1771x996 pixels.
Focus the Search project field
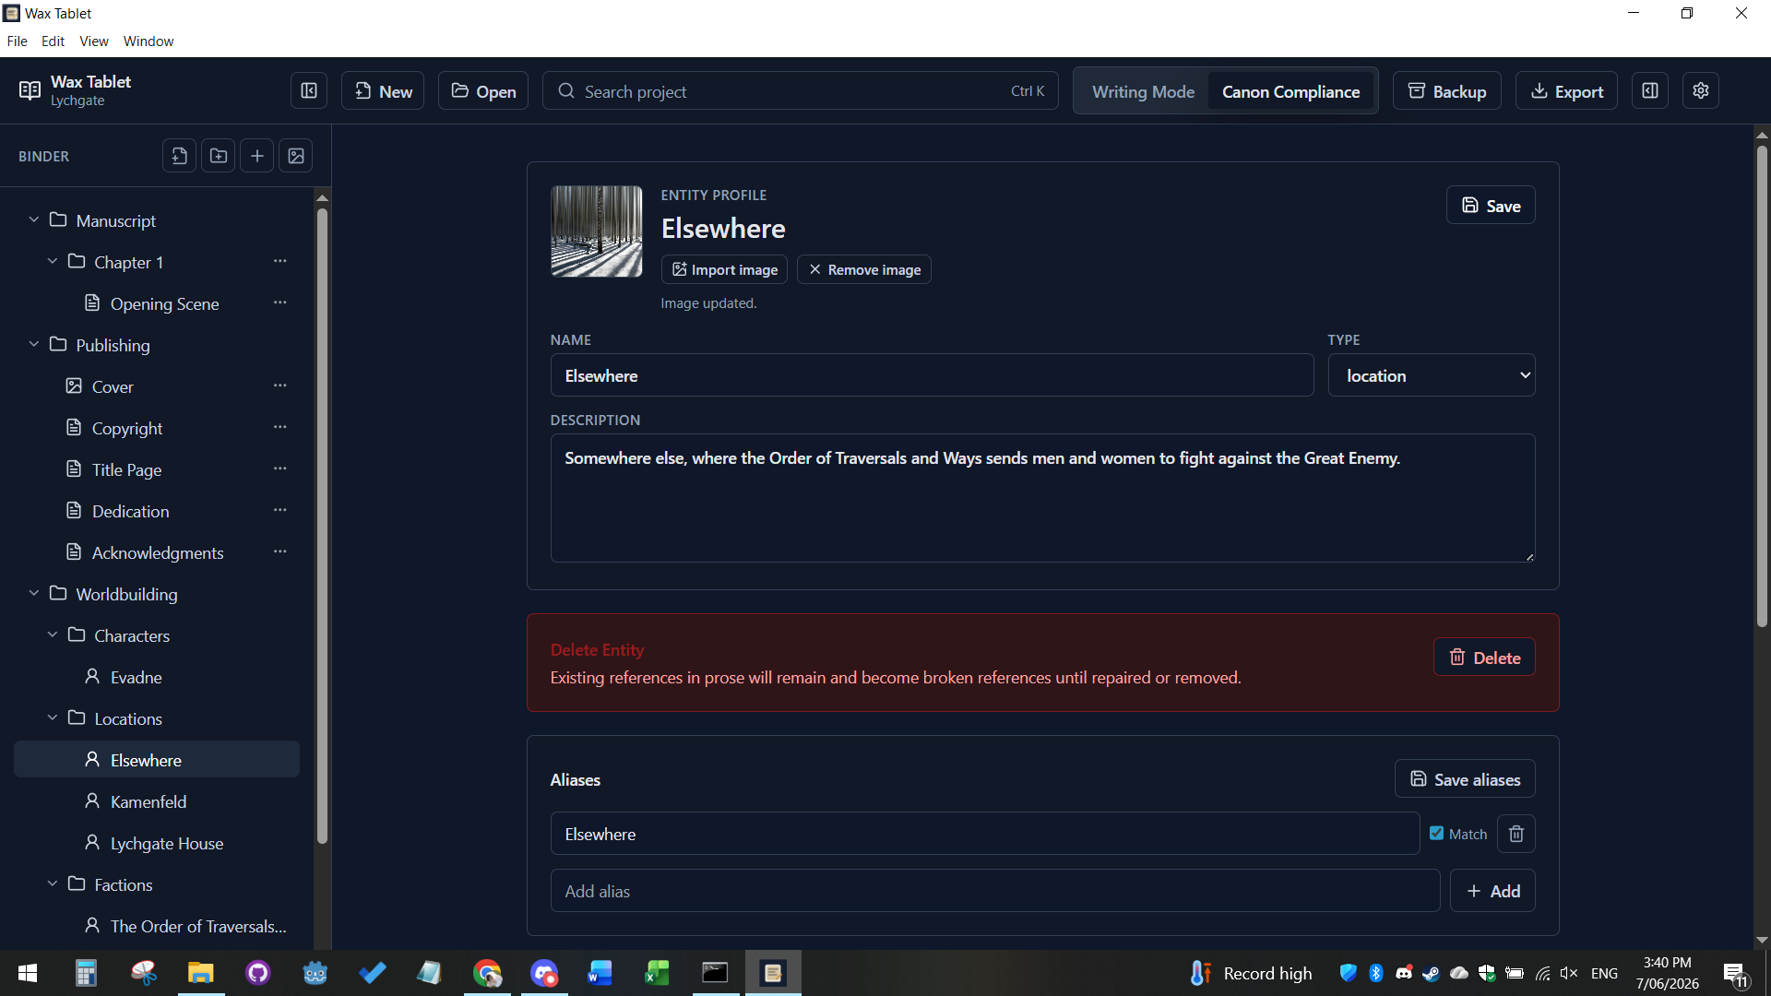tap(800, 90)
